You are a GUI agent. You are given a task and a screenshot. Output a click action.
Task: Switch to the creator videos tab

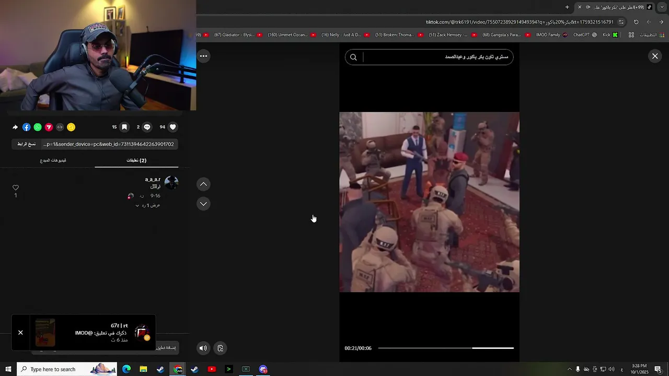(x=53, y=160)
